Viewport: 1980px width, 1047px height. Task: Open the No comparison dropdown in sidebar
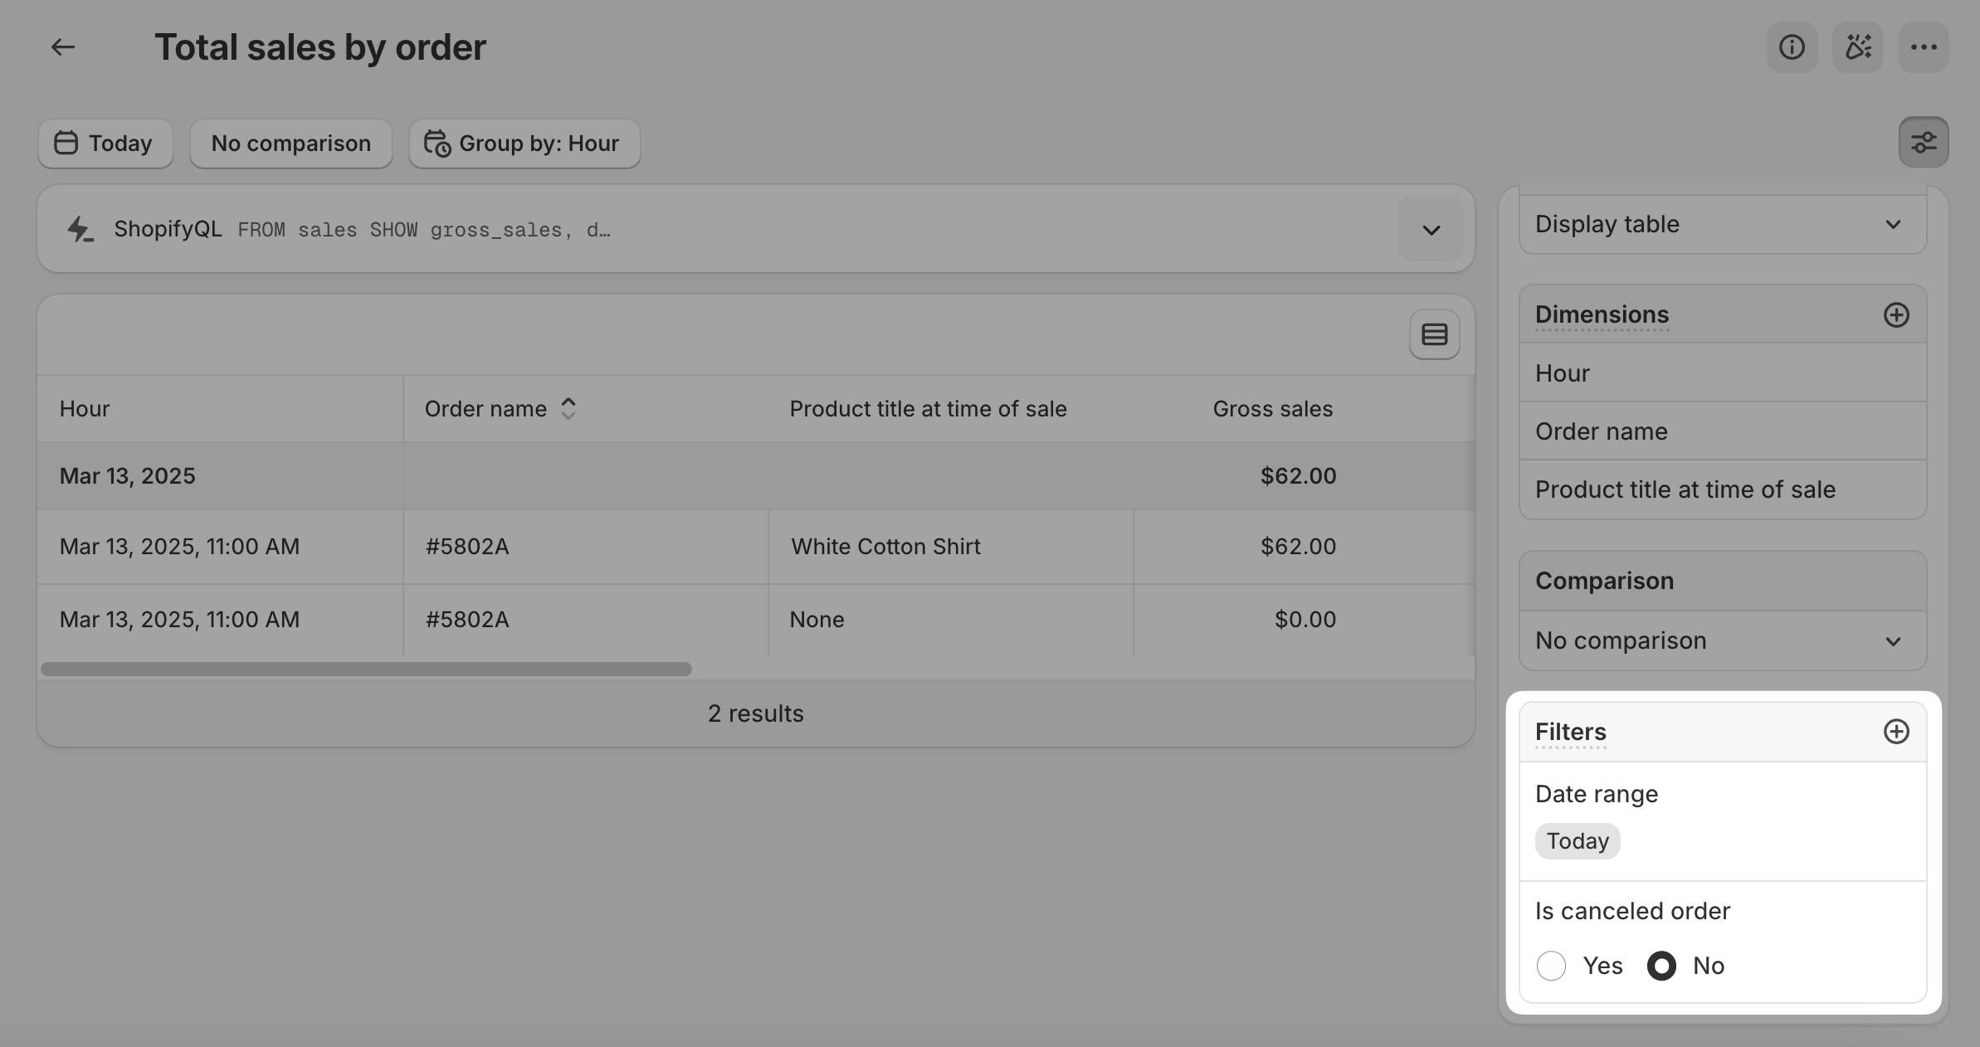tap(1723, 640)
